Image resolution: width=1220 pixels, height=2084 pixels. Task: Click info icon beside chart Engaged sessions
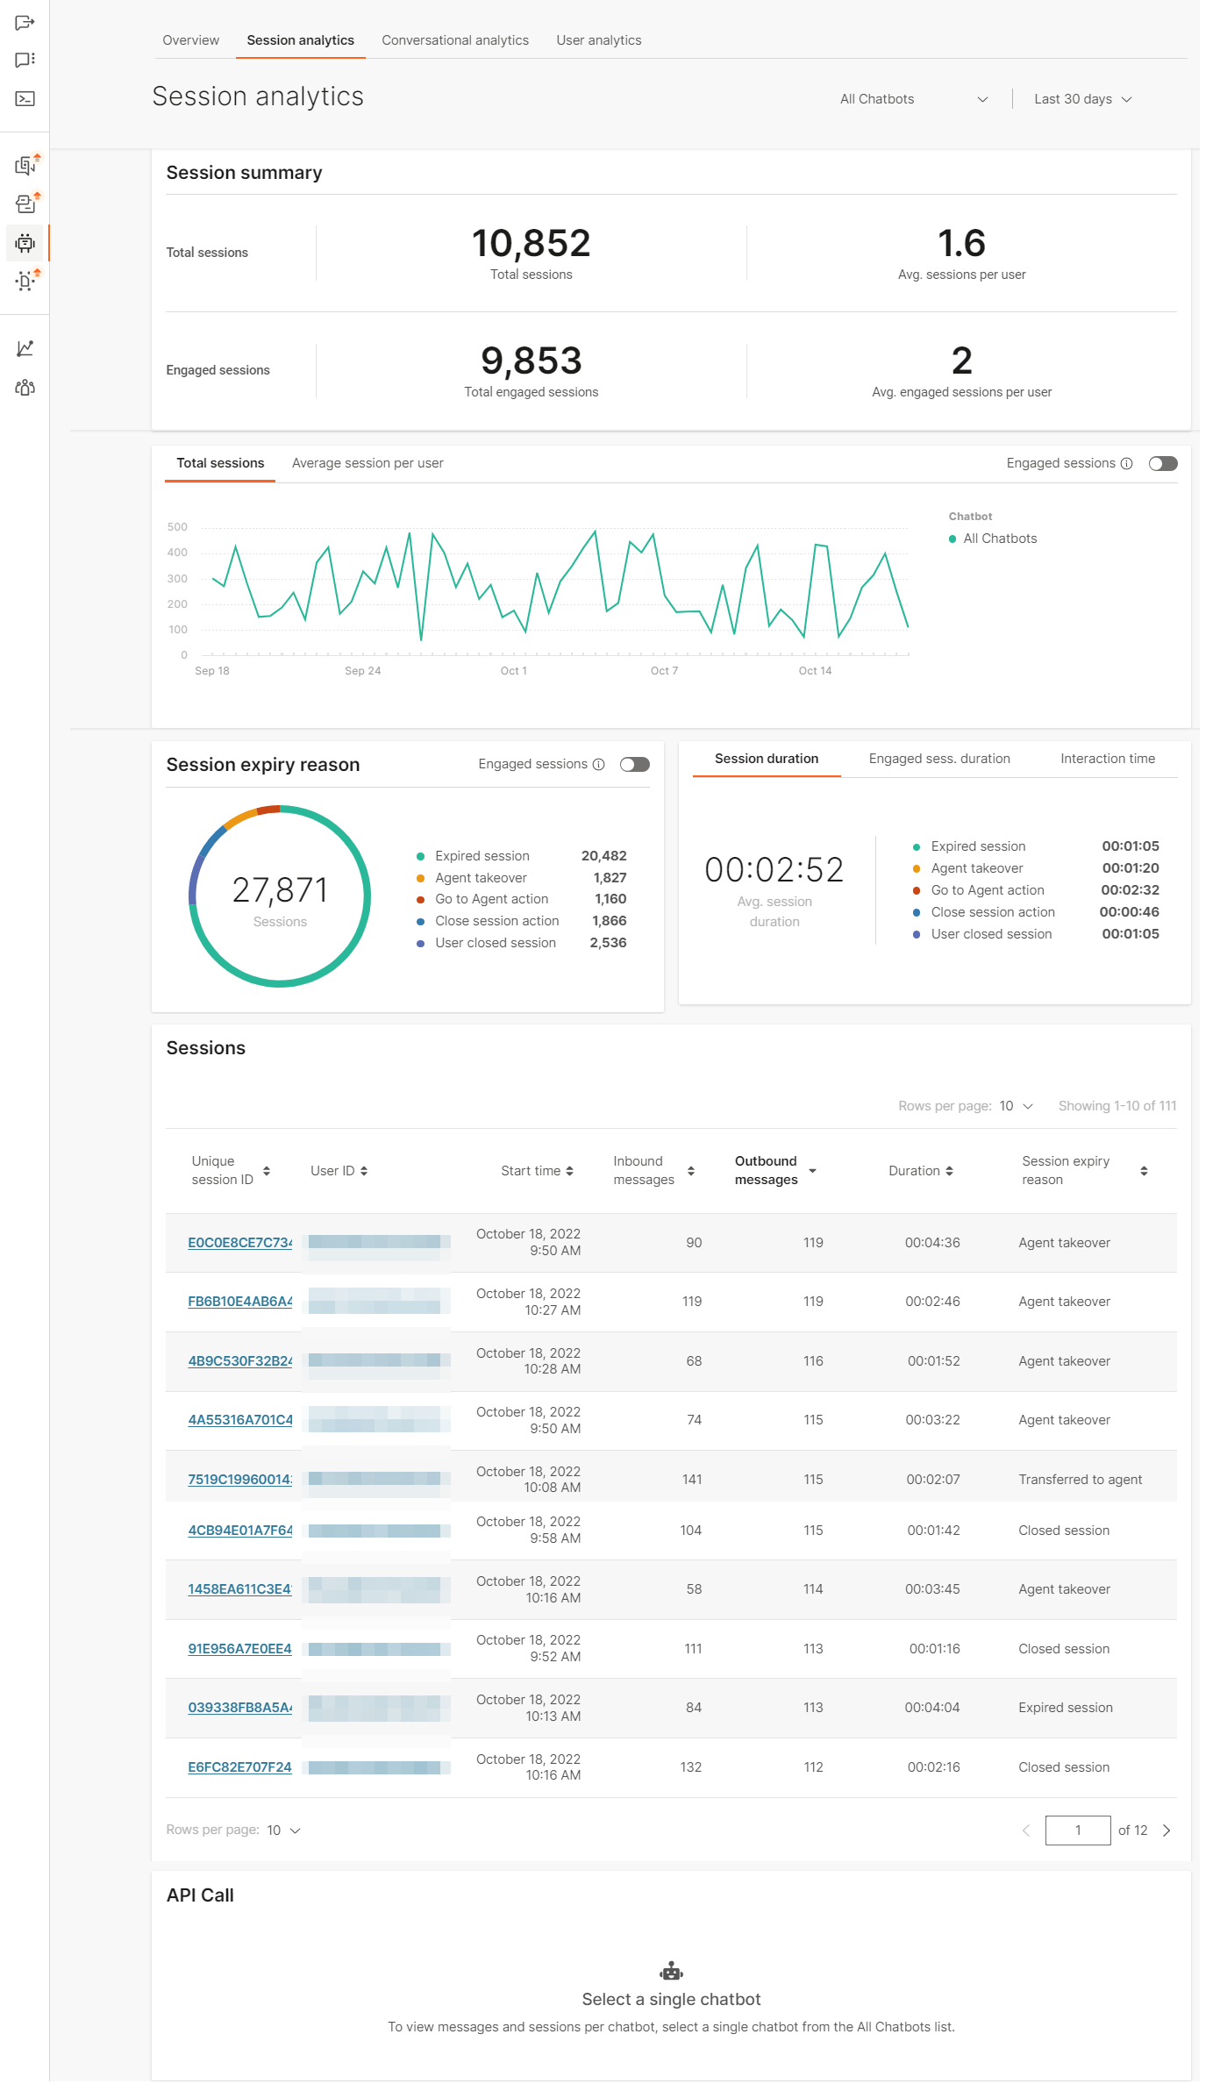(1126, 464)
